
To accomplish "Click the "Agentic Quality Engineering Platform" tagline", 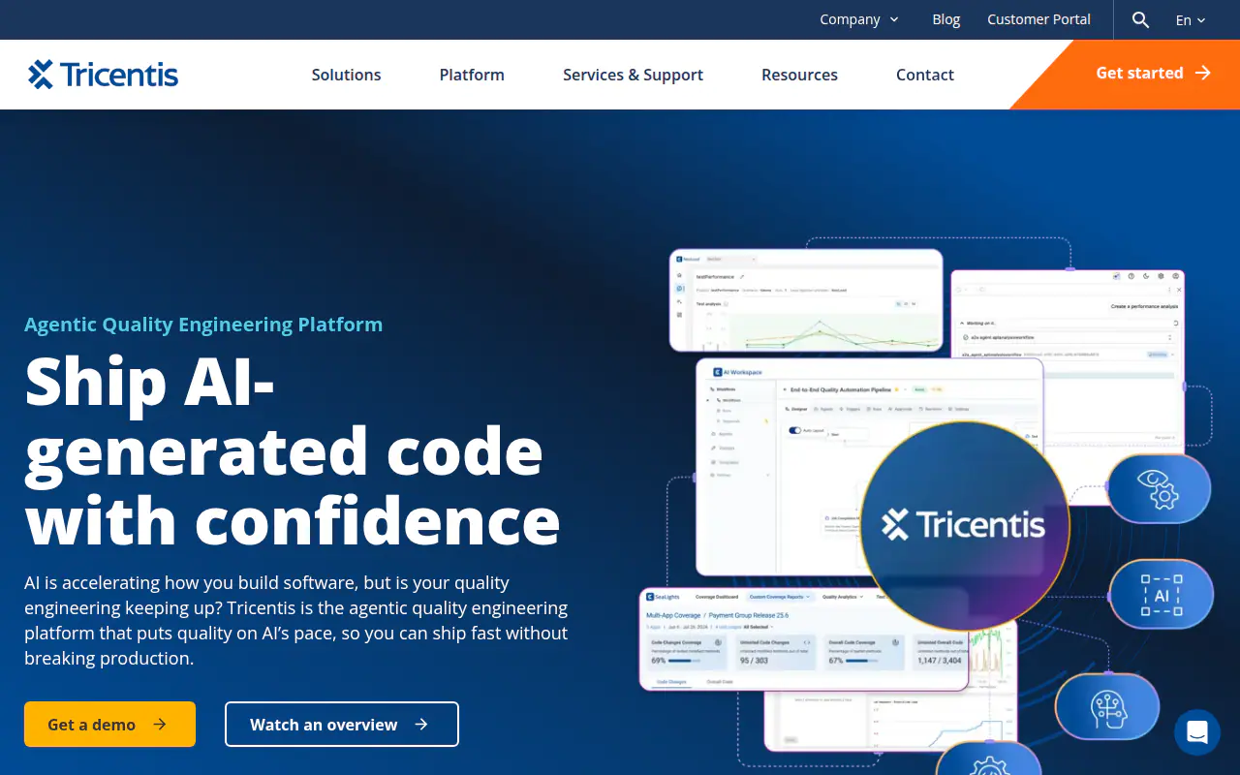I will (x=203, y=325).
